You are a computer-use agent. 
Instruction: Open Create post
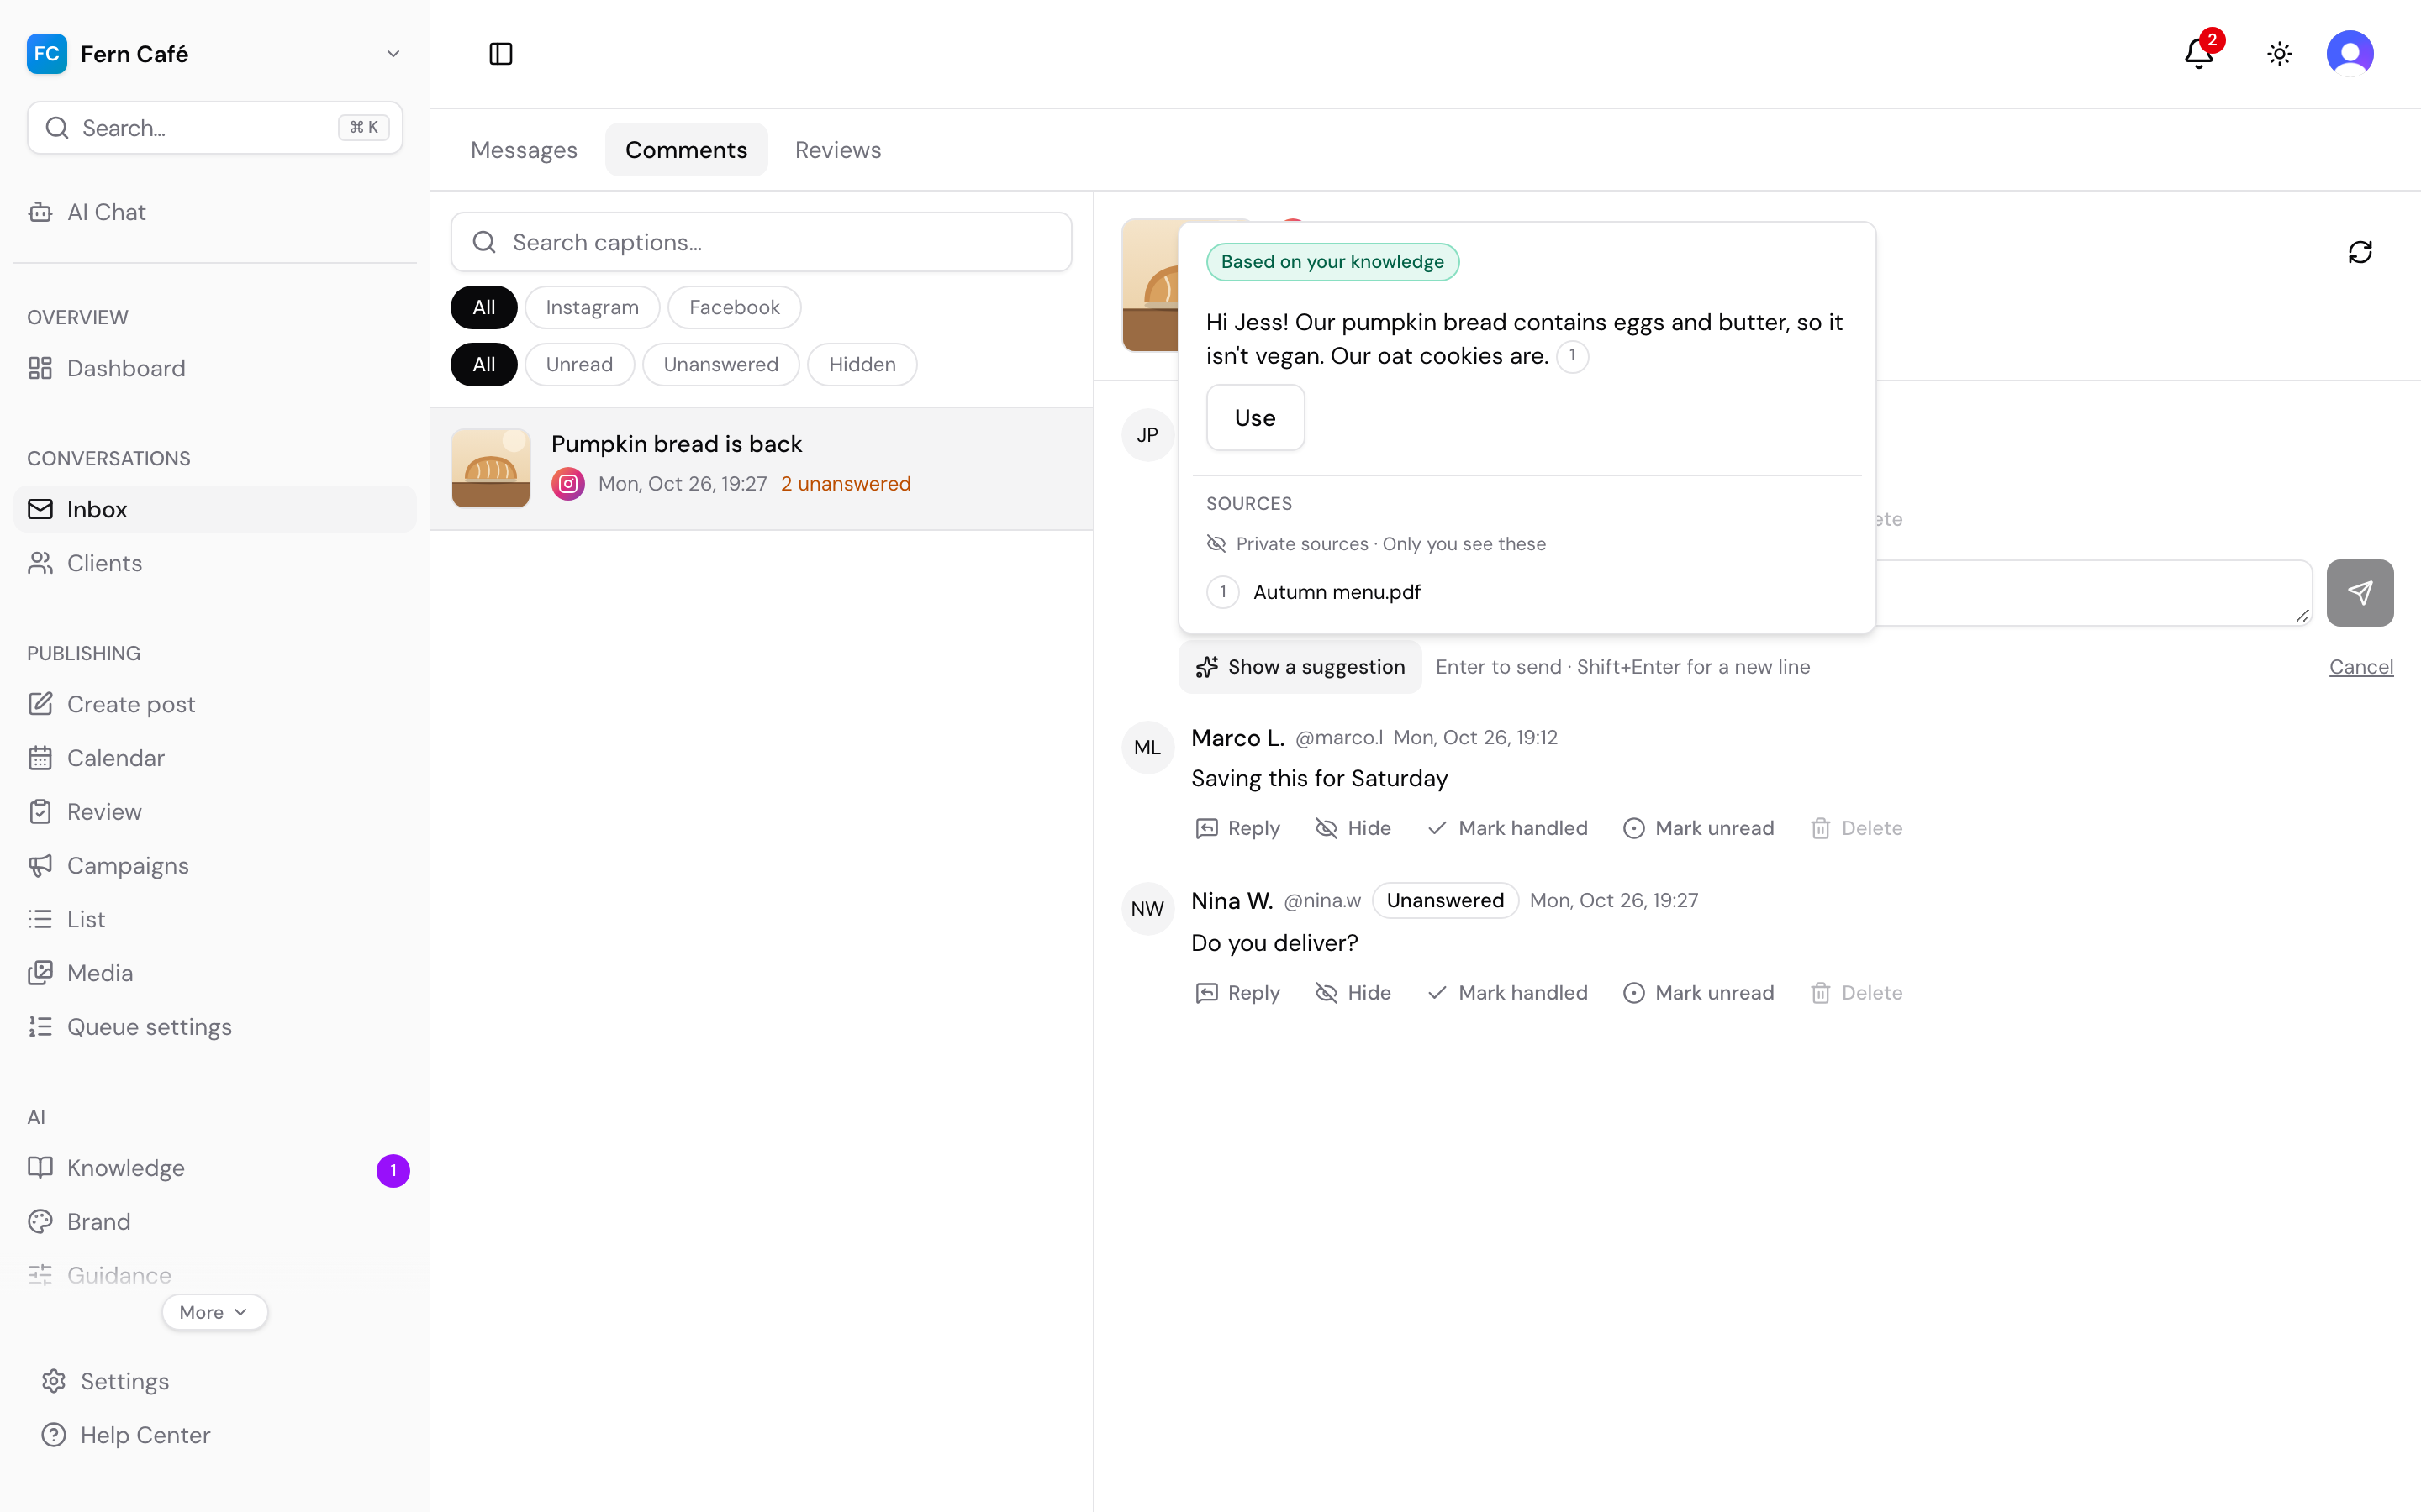tap(214, 704)
